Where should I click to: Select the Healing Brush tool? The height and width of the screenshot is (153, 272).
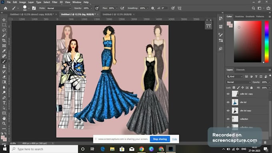(x=4, y=56)
